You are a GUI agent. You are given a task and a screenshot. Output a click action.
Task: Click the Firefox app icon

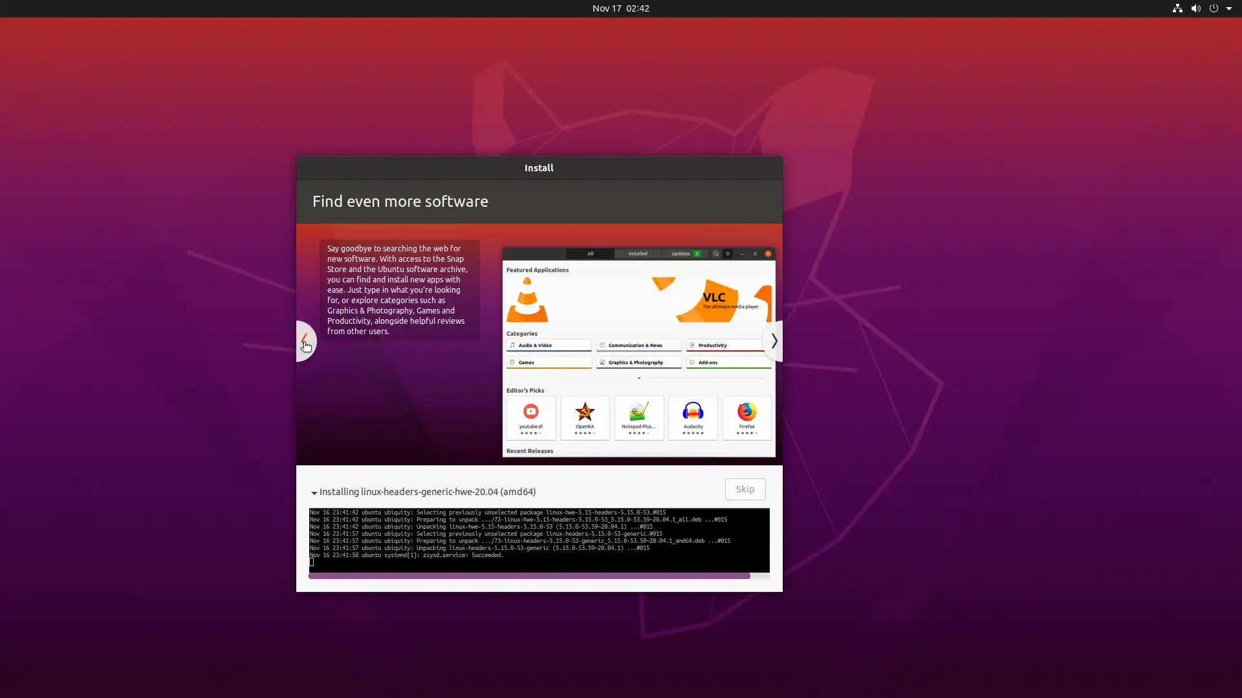coord(746,412)
